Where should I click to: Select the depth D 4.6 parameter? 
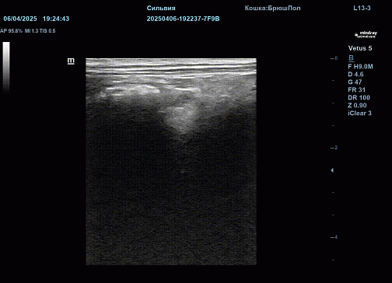click(x=355, y=75)
